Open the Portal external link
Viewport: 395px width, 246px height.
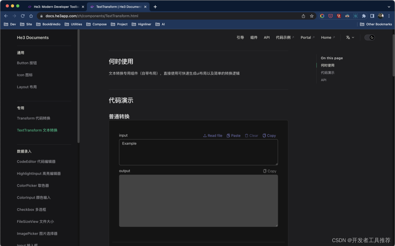[306, 37]
